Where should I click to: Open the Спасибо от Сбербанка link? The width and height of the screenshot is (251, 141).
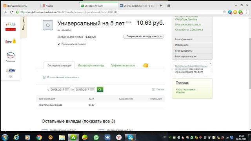tap(189, 30)
